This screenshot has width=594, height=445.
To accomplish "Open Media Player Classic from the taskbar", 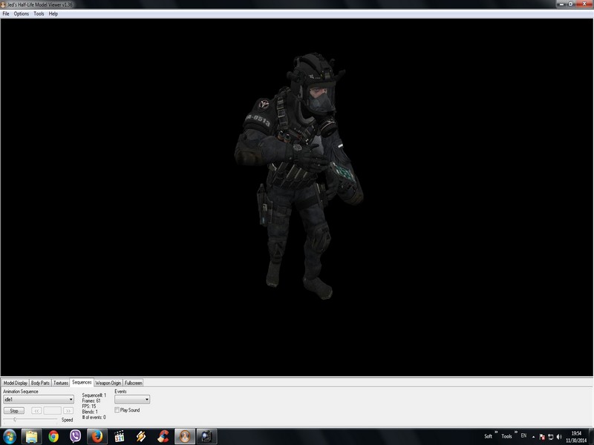I will tap(120, 437).
